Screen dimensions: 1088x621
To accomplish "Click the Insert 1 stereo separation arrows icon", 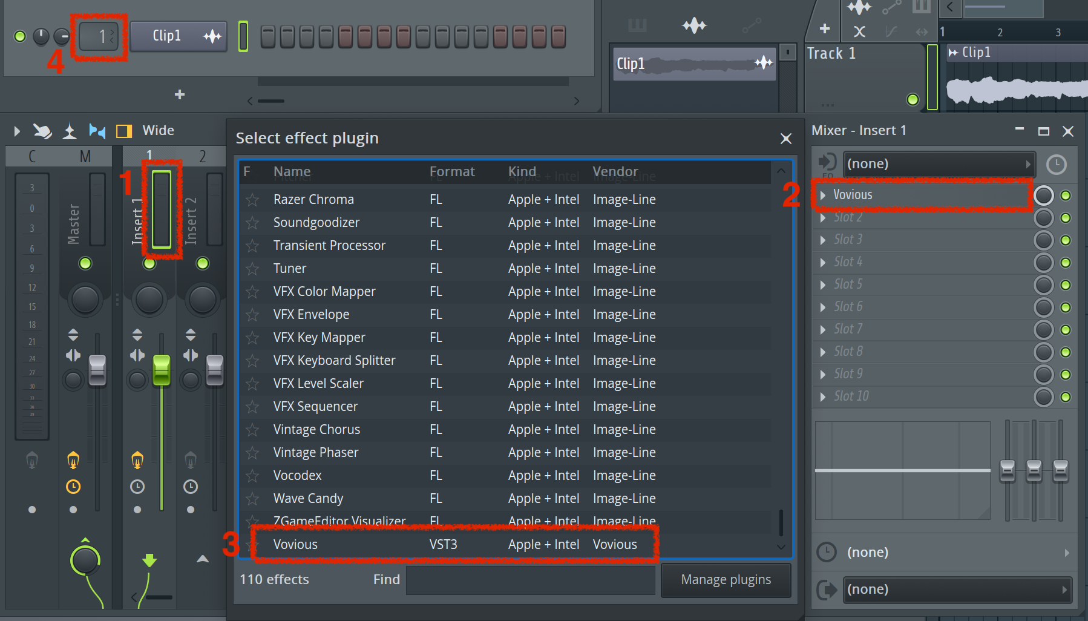I will tap(137, 355).
